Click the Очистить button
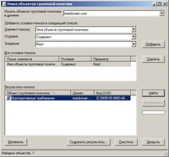The image size is (169, 157). coord(126,142)
